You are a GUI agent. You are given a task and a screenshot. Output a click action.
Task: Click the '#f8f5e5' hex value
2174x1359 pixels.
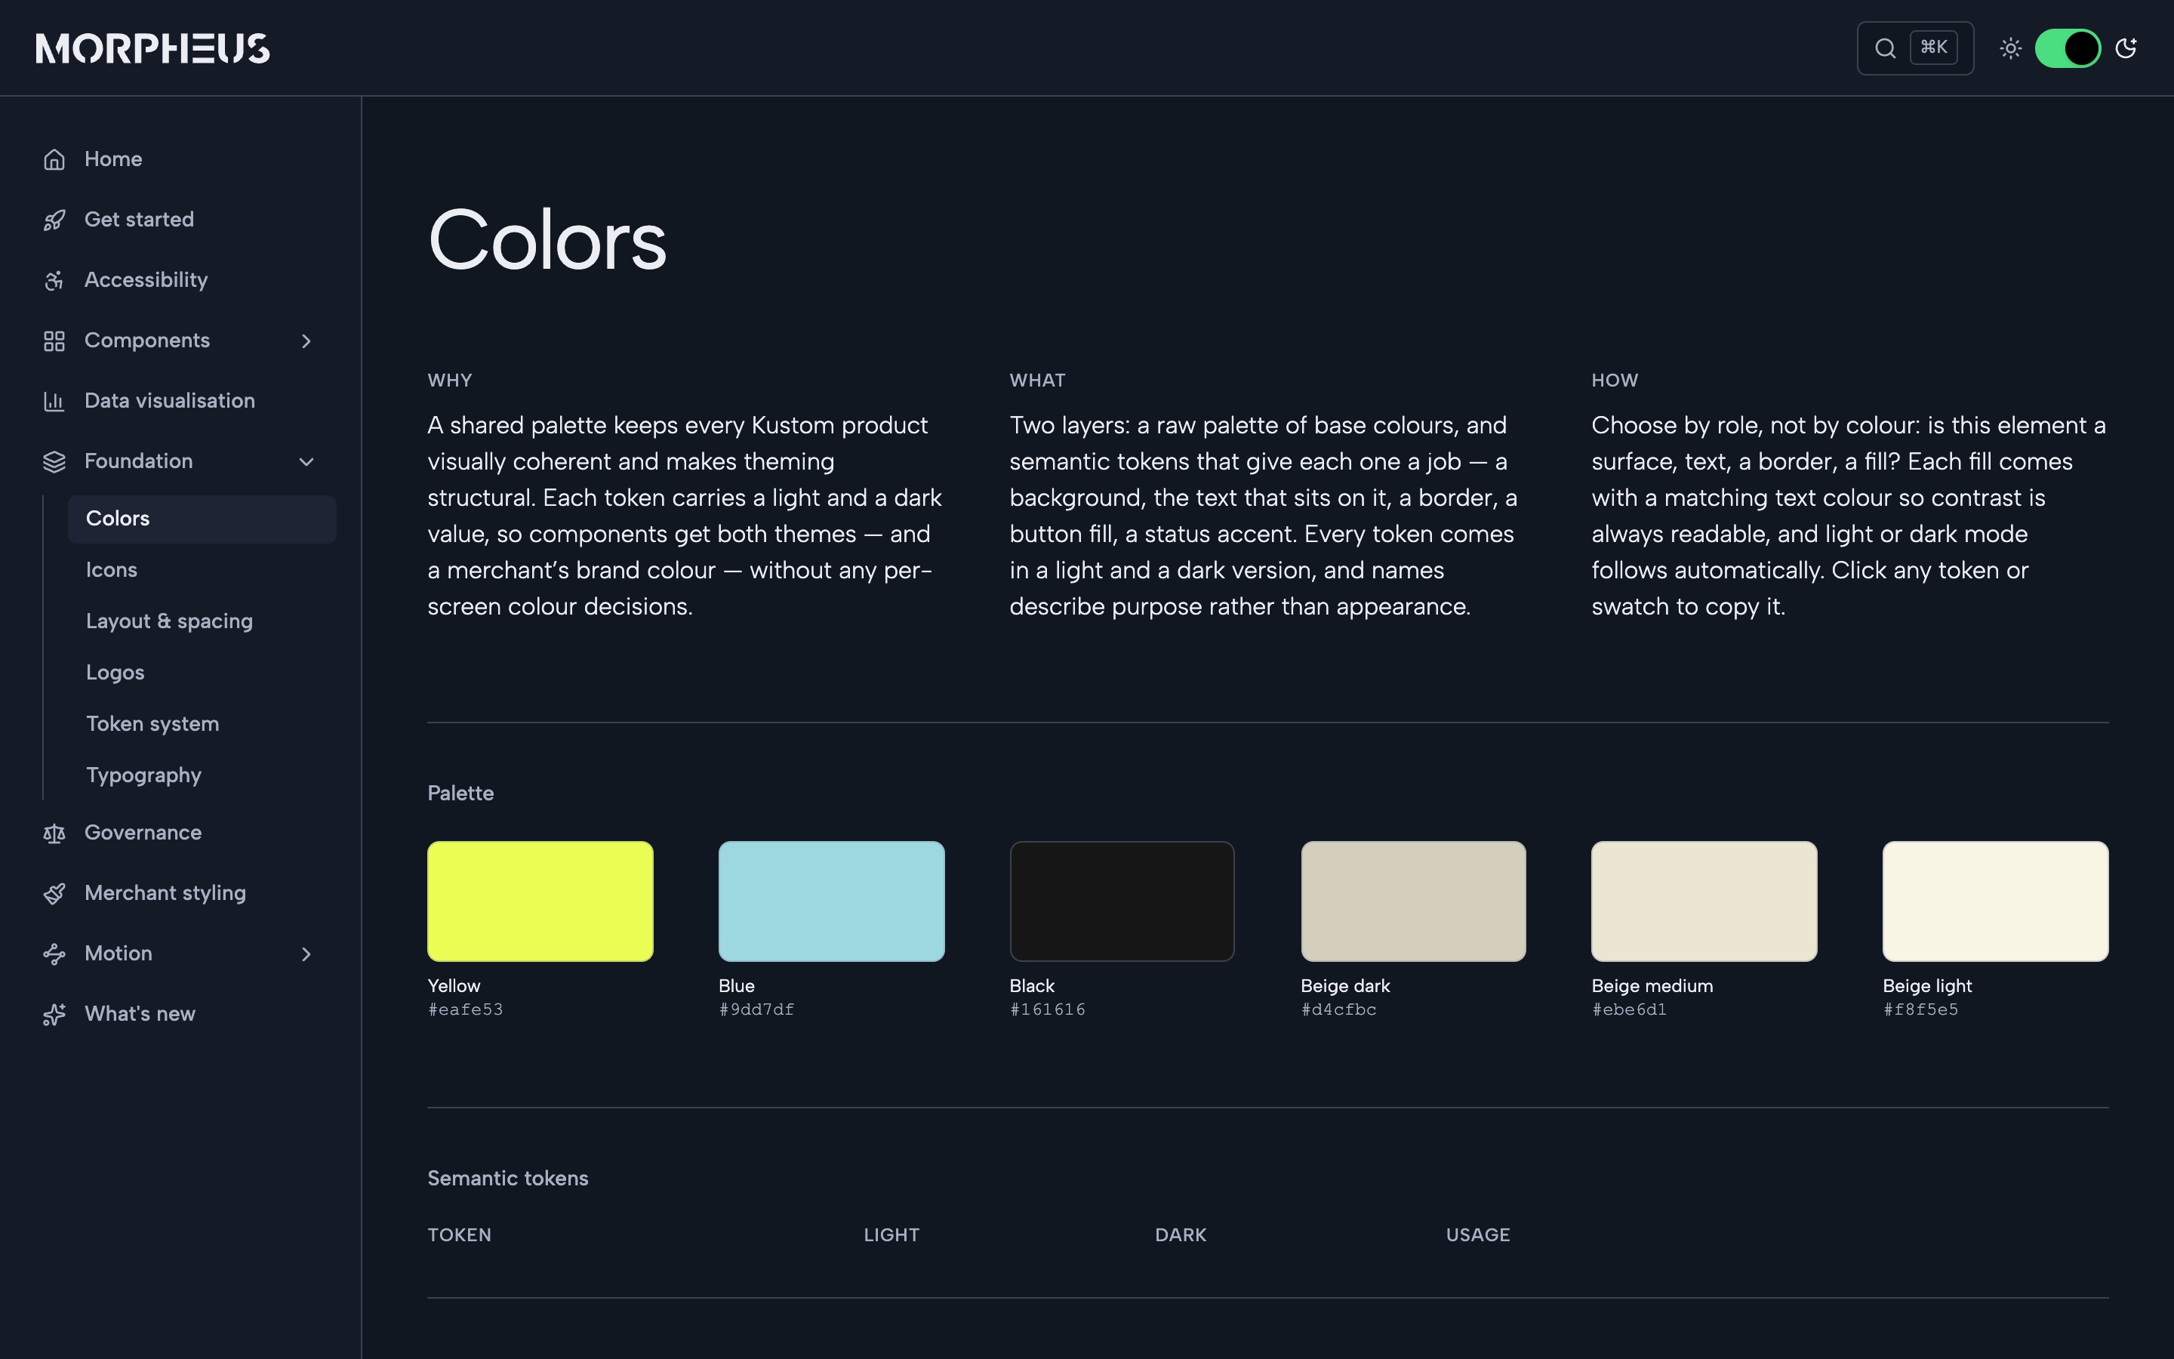1920,1009
